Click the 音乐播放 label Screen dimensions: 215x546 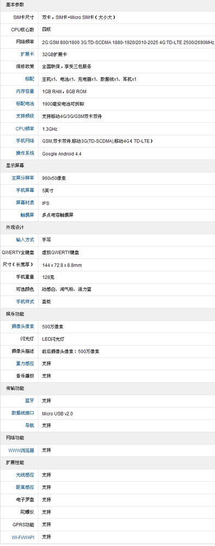point(25,376)
